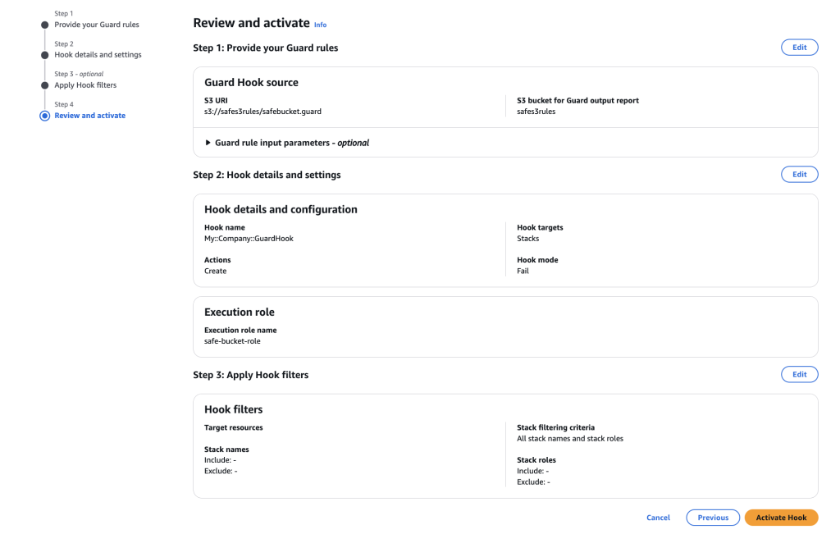Expand the Guard rule input parameters section

[x=289, y=142]
